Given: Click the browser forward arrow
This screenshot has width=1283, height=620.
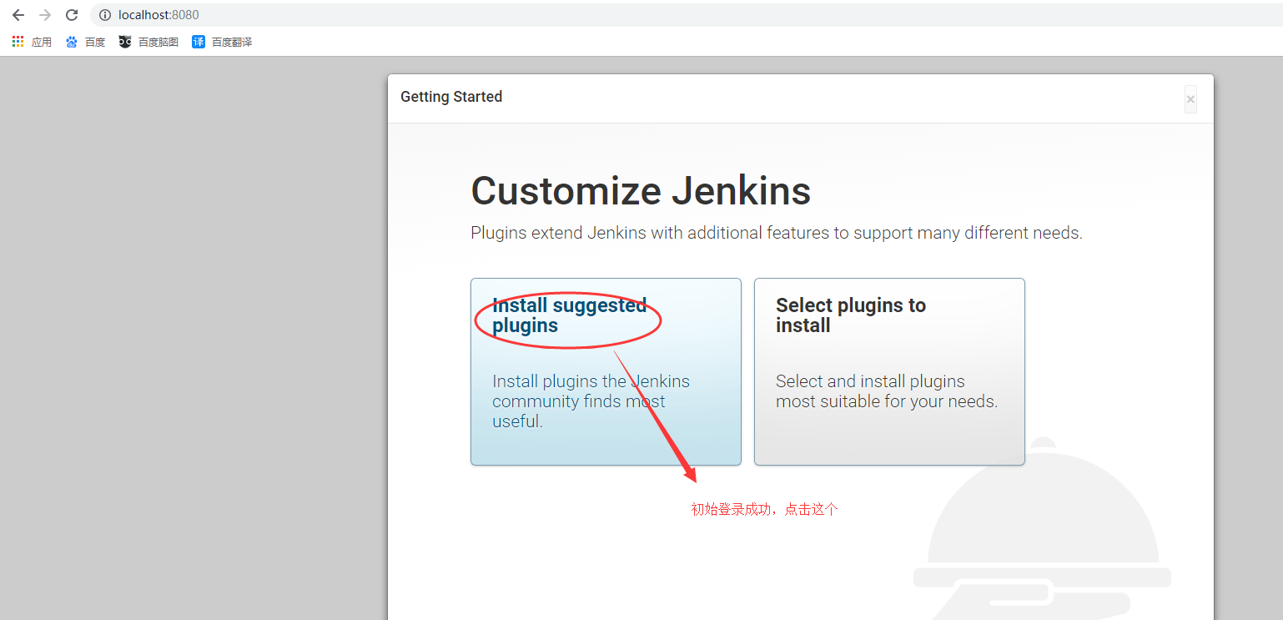Looking at the screenshot, I should 45,15.
